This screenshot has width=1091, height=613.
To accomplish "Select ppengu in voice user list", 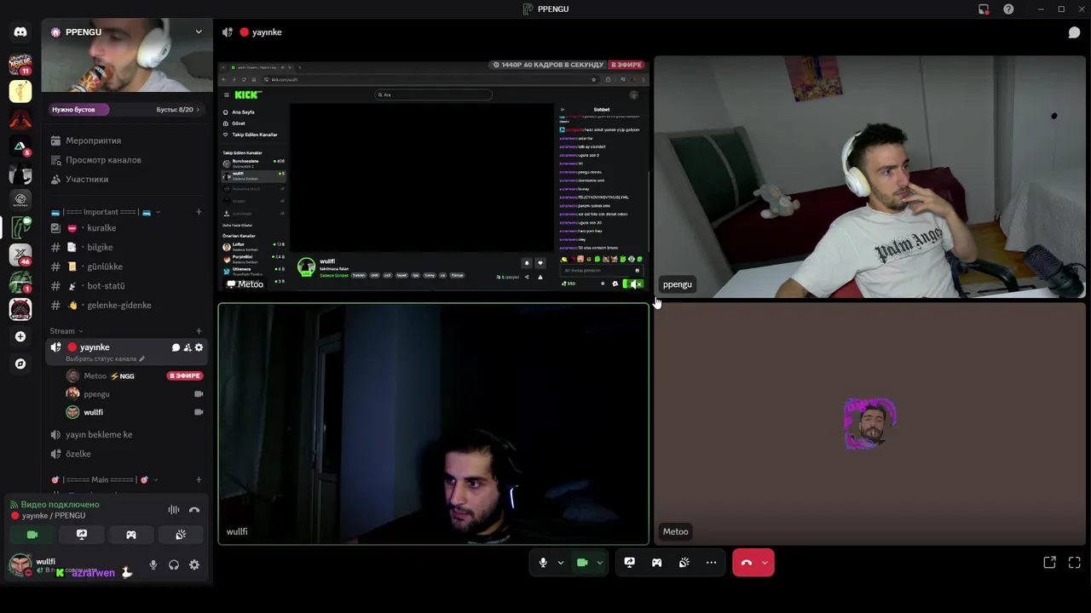I will [x=136, y=394].
